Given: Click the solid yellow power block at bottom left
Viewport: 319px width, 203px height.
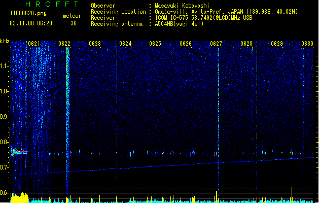Looking at the screenshot, I should 20,198.
